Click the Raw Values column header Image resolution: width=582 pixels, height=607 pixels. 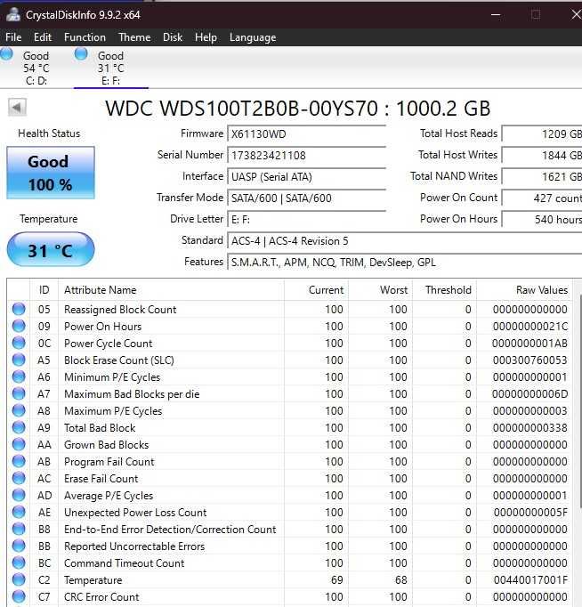pyautogui.click(x=524, y=290)
